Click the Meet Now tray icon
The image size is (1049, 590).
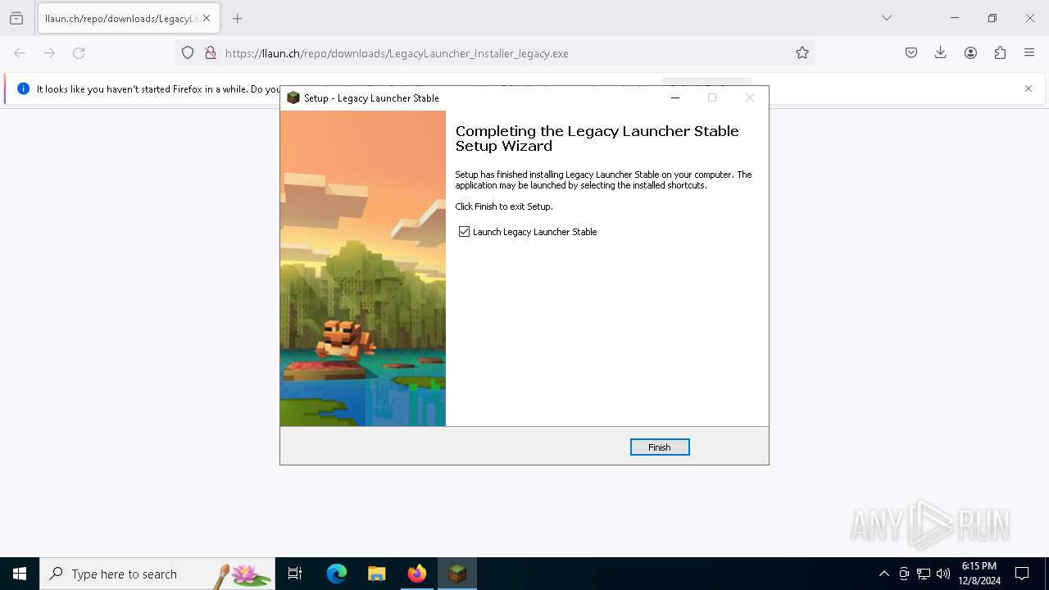coord(904,574)
